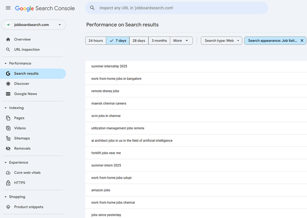Open the Pages indexing report
Screen dimensions: 307x218
pyautogui.click(x=33, y=118)
